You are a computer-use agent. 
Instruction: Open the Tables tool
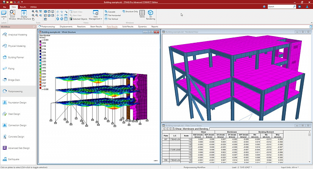(142, 14)
